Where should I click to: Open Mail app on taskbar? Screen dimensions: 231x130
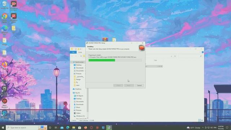click(x=62, y=127)
